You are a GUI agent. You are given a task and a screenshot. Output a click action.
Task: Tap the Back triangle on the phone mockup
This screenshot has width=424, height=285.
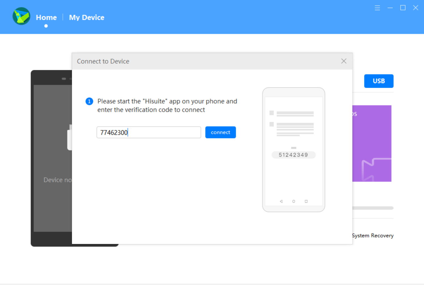point(281,201)
